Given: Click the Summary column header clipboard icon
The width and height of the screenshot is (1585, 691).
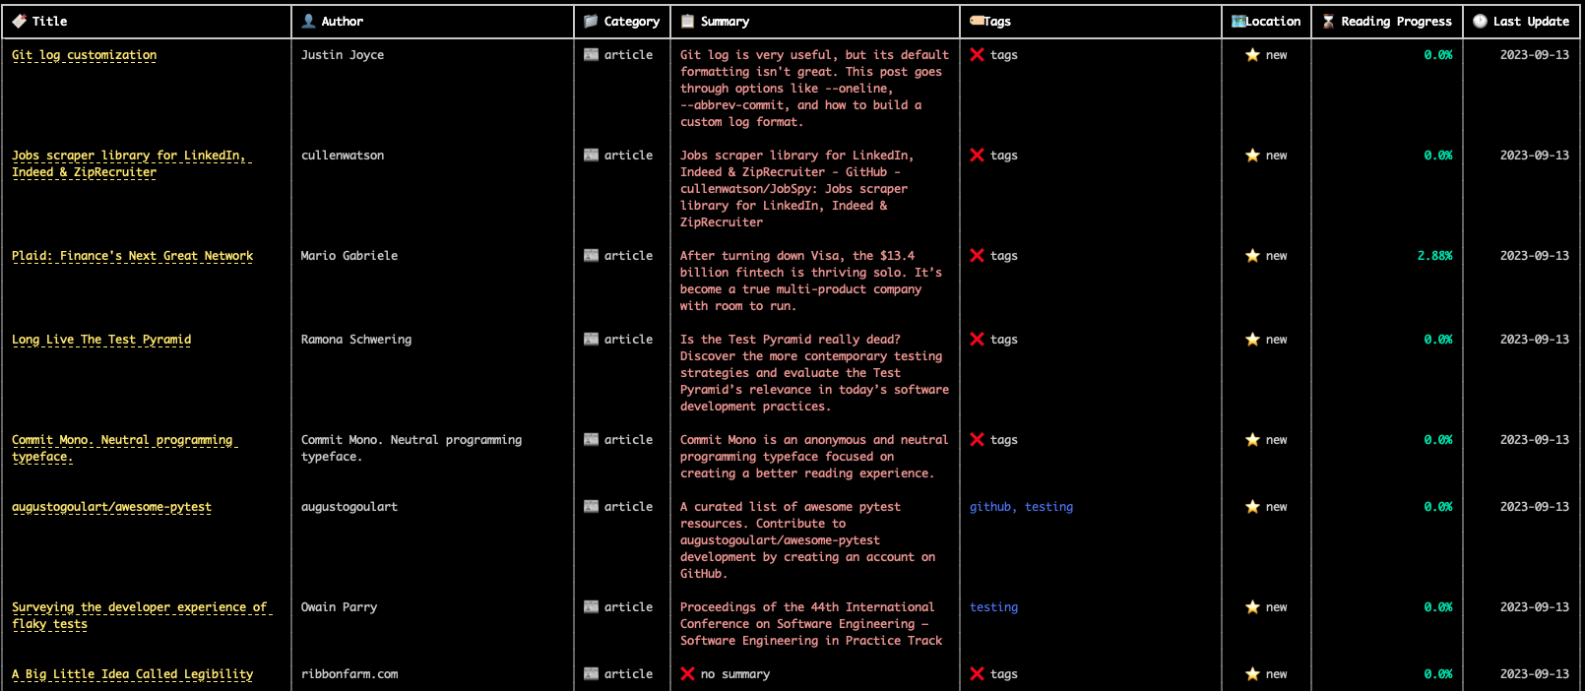Looking at the screenshot, I should tap(687, 21).
